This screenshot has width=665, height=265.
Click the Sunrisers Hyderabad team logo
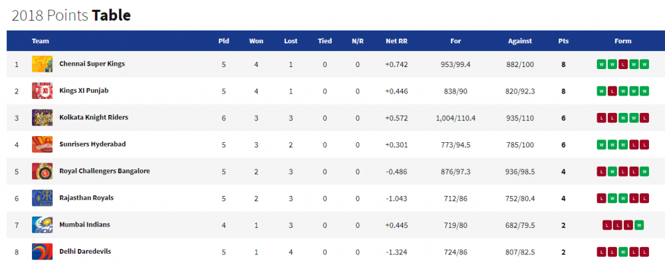(x=42, y=144)
